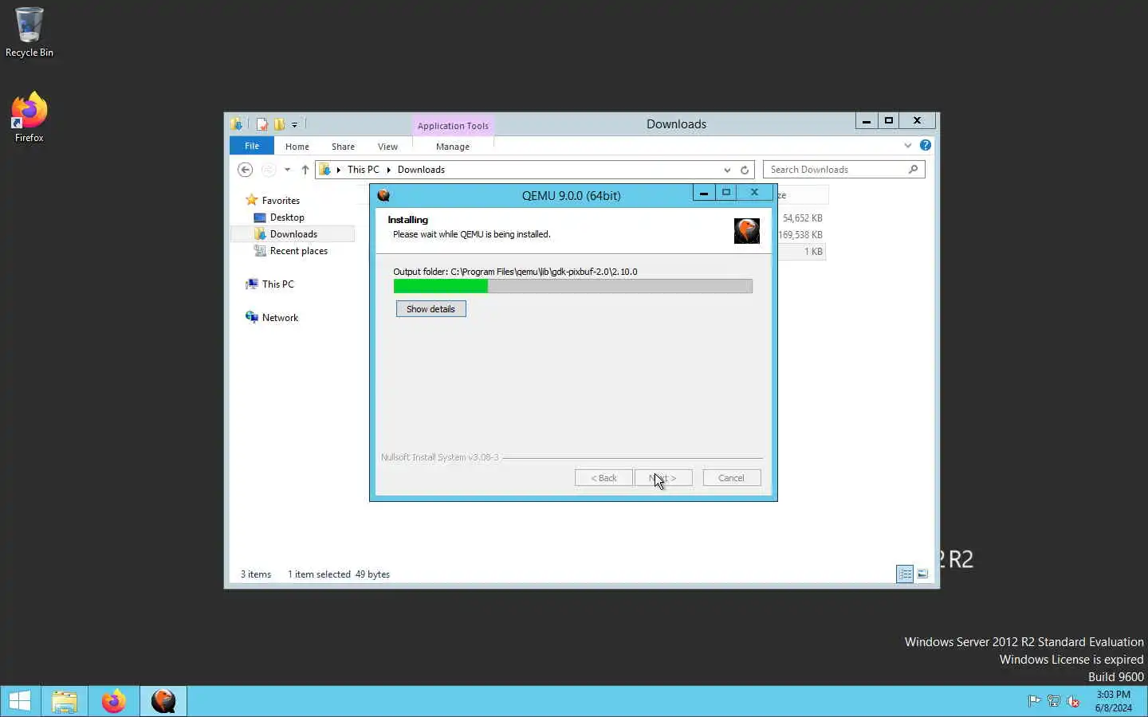Switch to Large icons view in Explorer
Image resolution: width=1148 pixels, height=717 pixels.
tap(922, 574)
